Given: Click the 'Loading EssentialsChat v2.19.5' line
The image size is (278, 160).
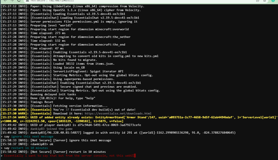Looking at the screenshot, I should point(70,18).
